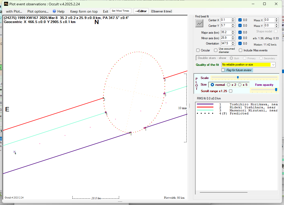Image resolution: width=284 pixels, height=205 pixels.
Task: Enable the Circular checkbox
Action: click(x=198, y=50)
